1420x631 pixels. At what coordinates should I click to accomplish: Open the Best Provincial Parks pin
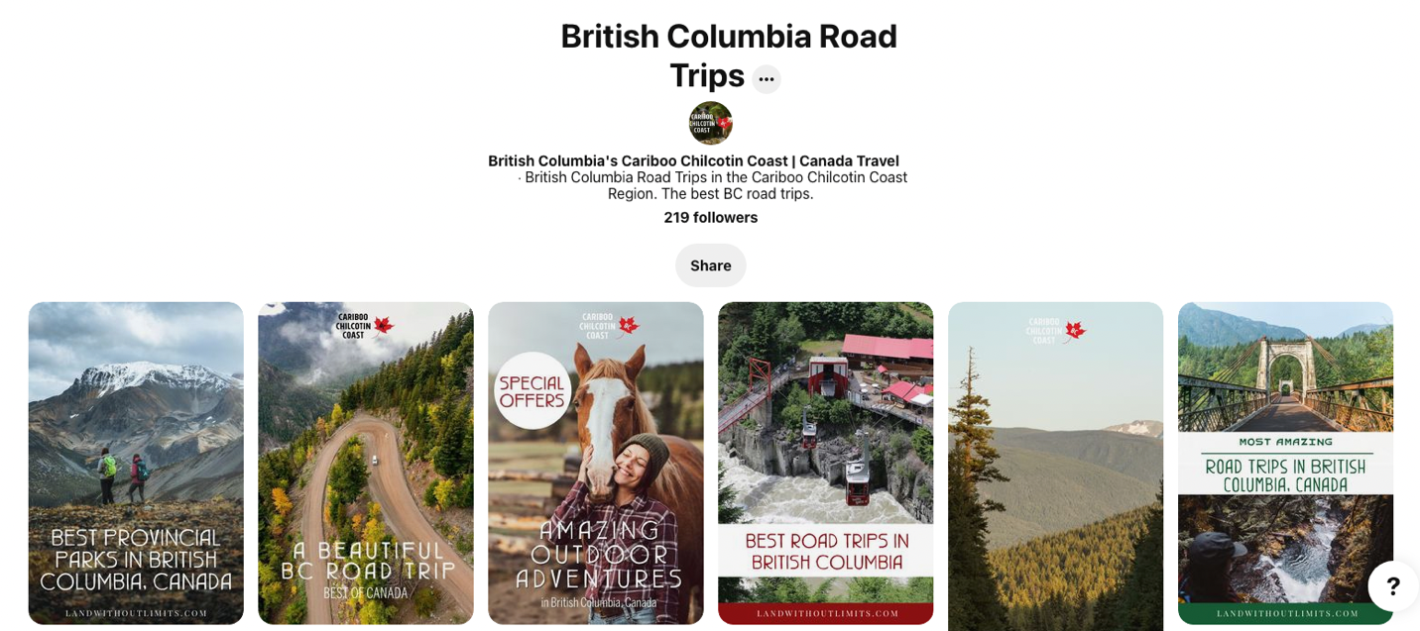tap(136, 463)
